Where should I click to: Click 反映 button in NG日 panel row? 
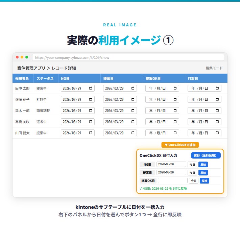203,165
